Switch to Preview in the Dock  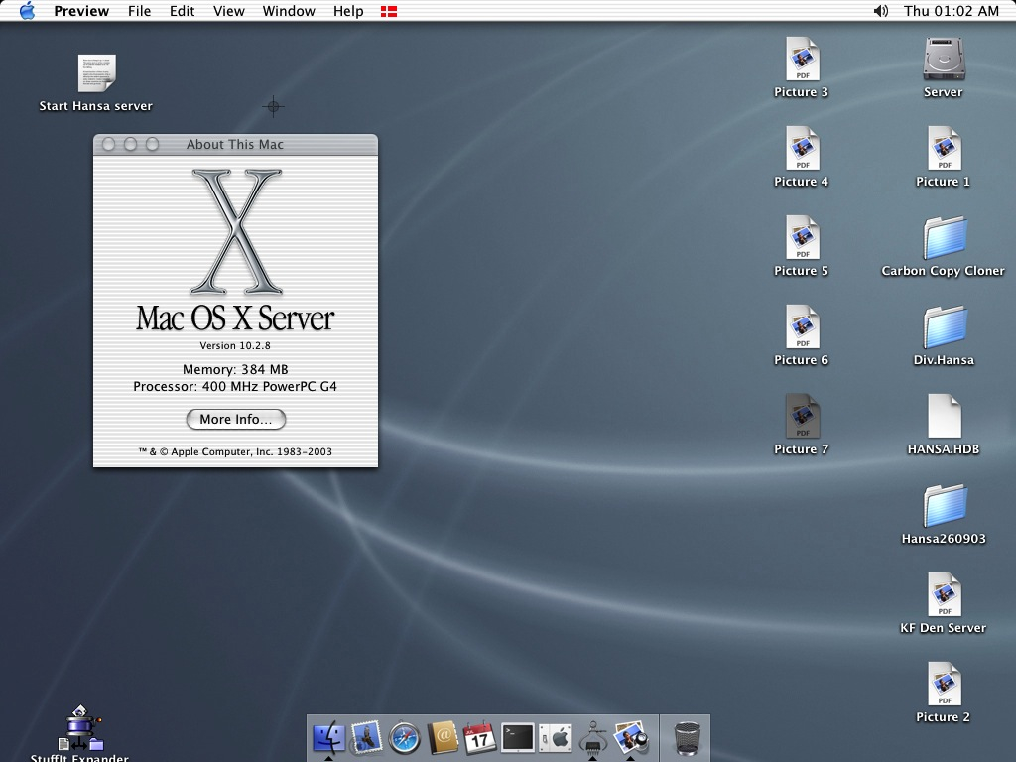tap(631, 738)
